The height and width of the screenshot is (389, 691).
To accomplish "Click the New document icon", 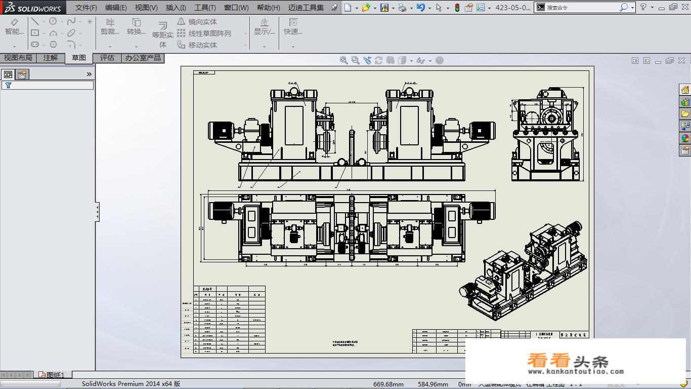I will [x=348, y=8].
